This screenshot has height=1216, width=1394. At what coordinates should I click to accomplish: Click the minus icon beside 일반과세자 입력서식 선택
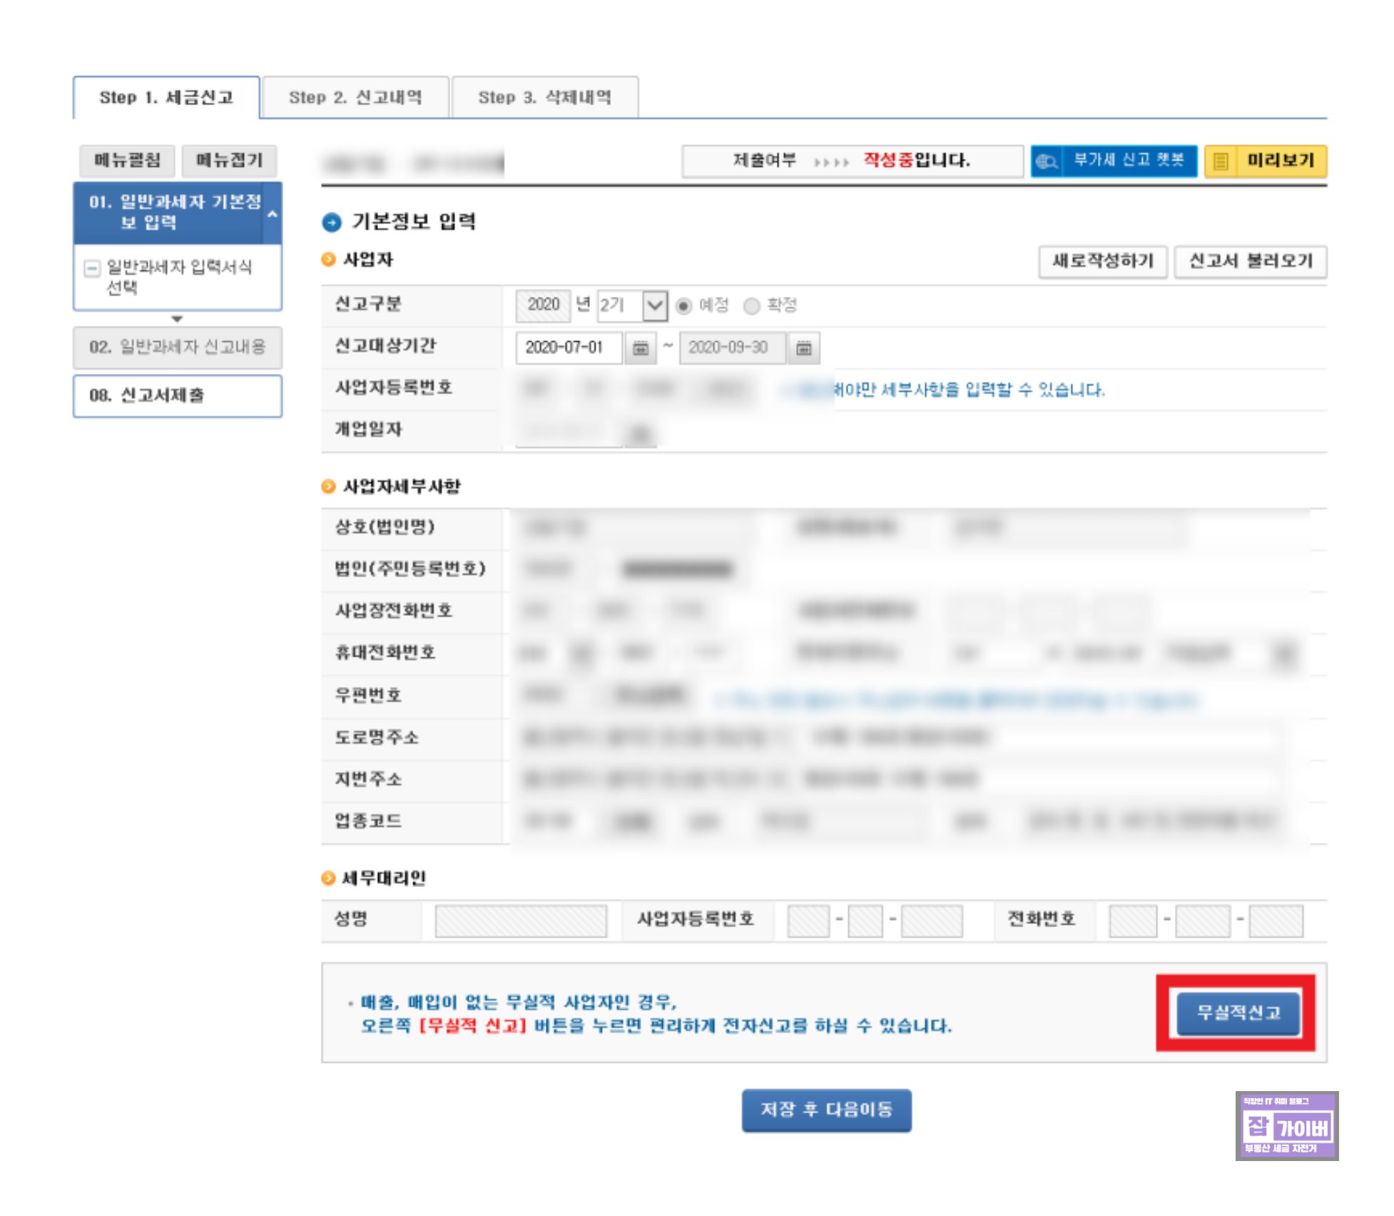[x=92, y=268]
